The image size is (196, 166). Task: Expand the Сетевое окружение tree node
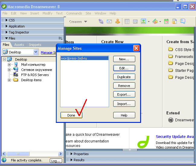click(x=9, y=70)
